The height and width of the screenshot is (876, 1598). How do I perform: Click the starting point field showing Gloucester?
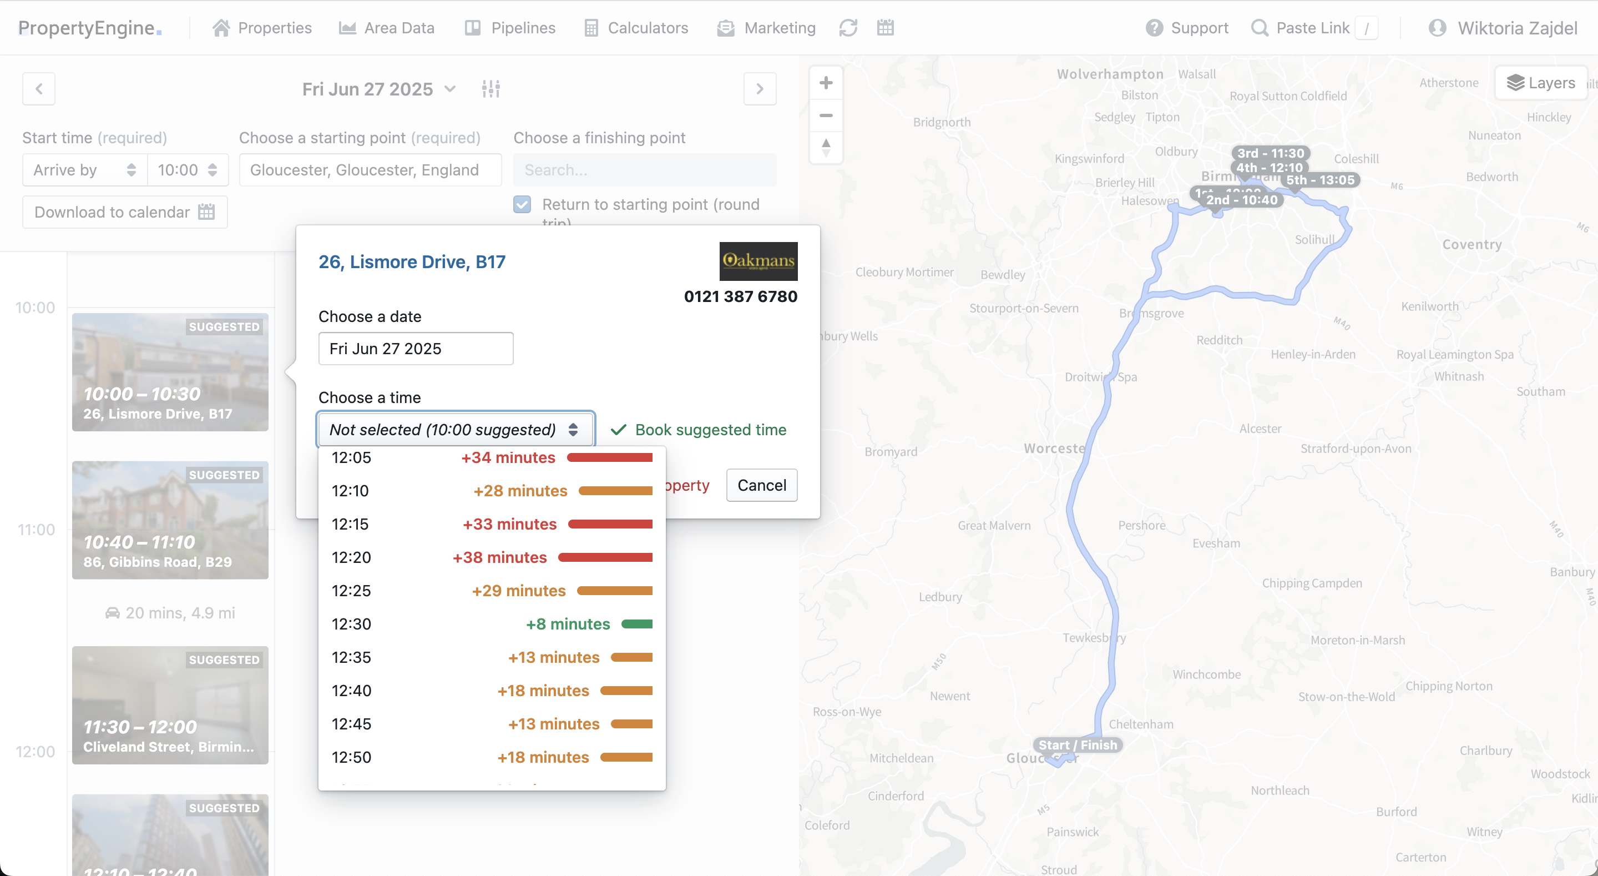pyautogui.click(x=370, y=170)
